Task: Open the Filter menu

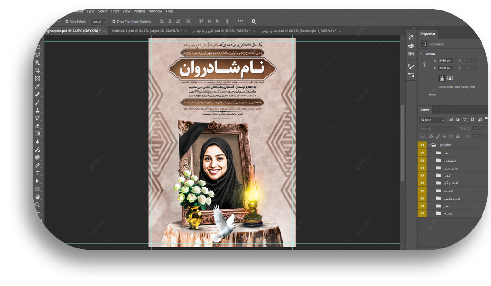Action: pyautogui.click(x=115, y=11)
